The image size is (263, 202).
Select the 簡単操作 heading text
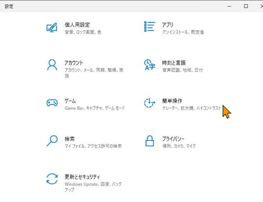point(172,101)
